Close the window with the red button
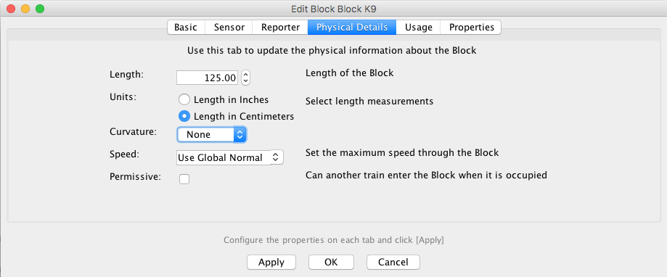 click(x=11, y=9)
